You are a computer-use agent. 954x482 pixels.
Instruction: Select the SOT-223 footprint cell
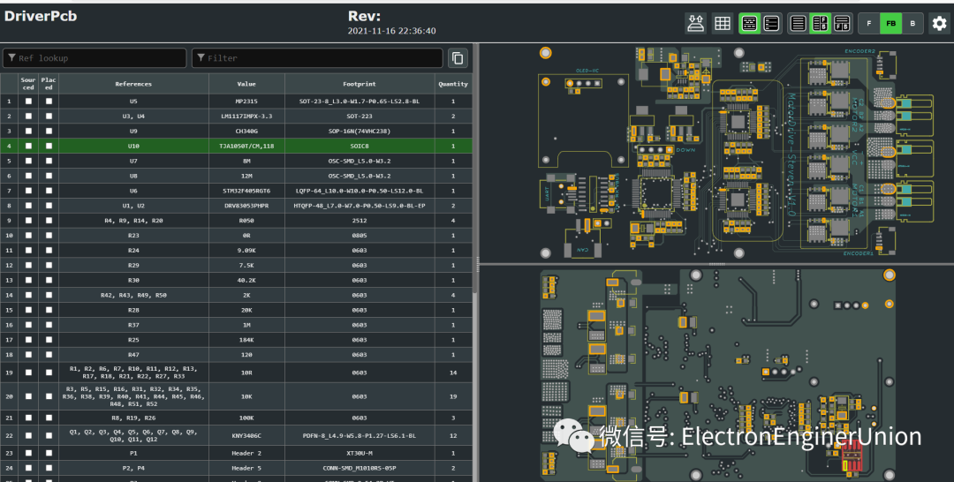(359, 117)
